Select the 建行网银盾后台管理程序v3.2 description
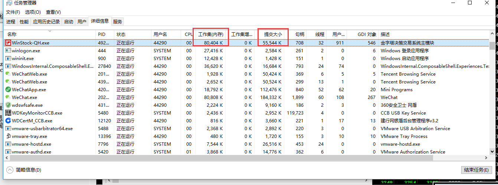The height and width of the screenshot is (185, 498). (409, 120)
